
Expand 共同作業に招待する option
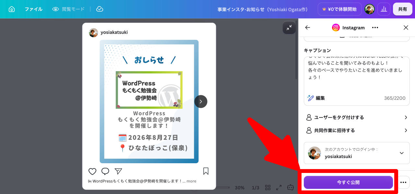coord(357,130)
